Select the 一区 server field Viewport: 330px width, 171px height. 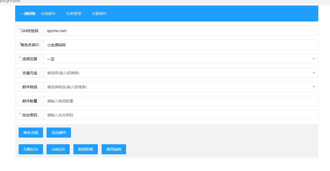176,59
